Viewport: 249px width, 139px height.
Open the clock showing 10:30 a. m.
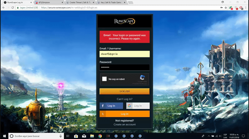[x=234, y=136]
